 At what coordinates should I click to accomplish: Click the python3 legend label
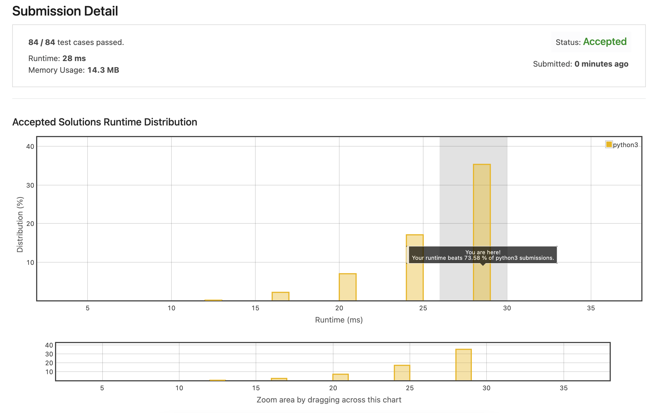coord(625,145)
